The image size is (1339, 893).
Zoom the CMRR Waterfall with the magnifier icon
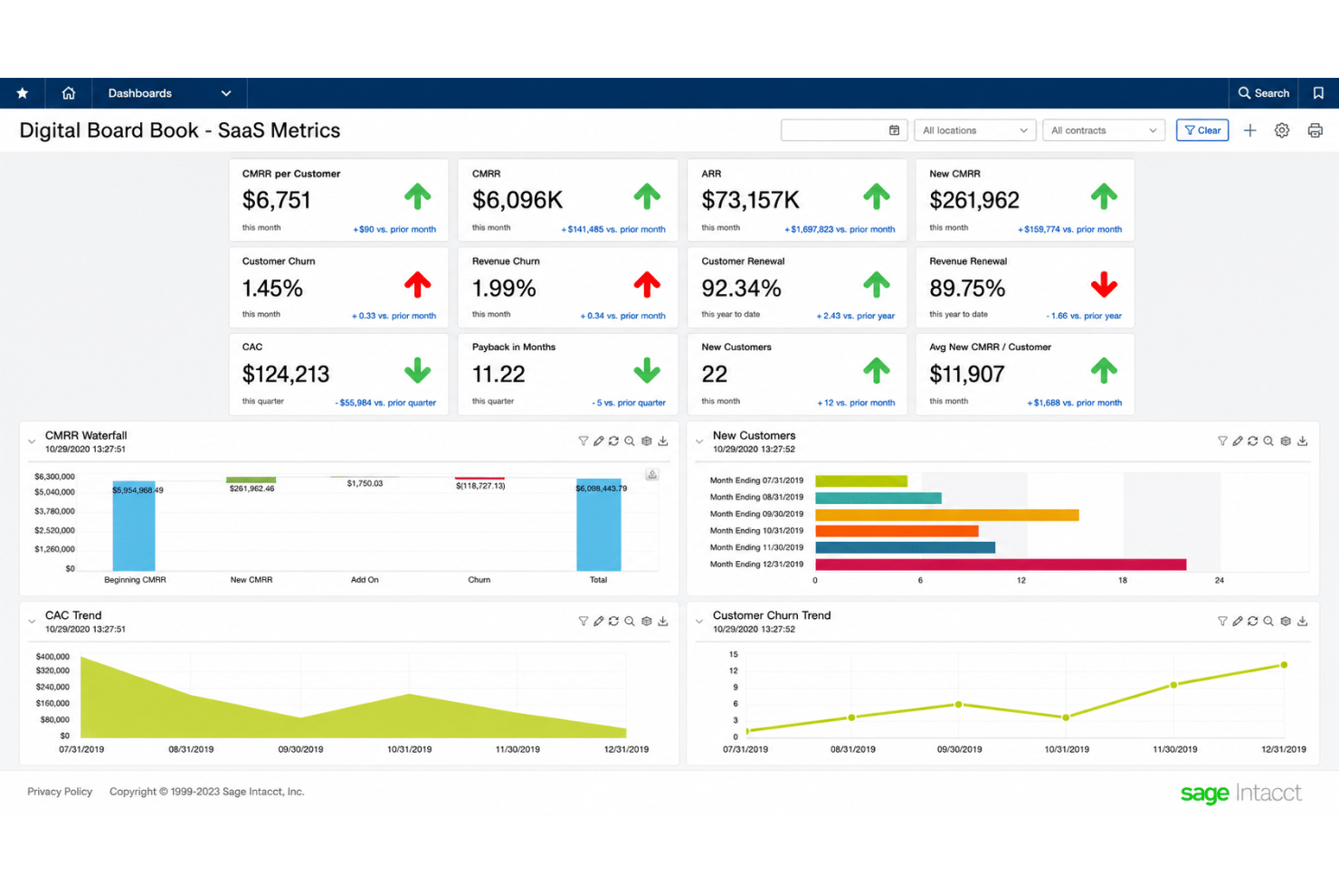(x=630, y=441)
